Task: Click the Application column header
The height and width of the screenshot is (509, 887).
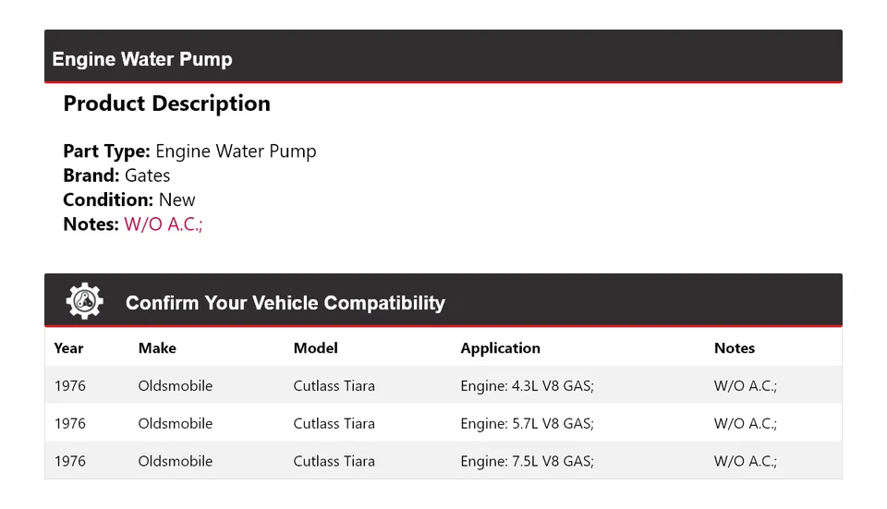Action: [x=500, y=348]
